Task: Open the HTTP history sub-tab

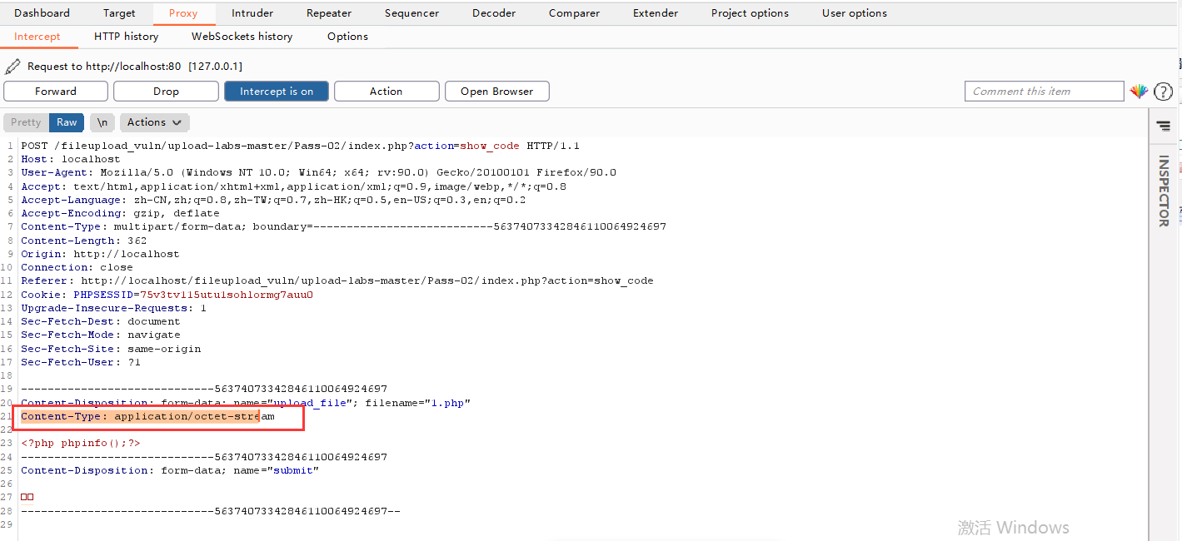Action: 126,37
